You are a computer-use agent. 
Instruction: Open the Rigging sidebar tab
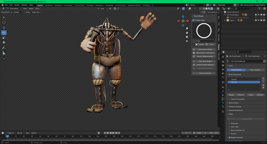point(219,47)
